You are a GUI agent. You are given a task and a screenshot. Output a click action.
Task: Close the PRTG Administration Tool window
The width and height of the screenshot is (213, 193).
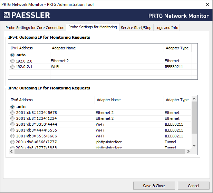point(207,4)
